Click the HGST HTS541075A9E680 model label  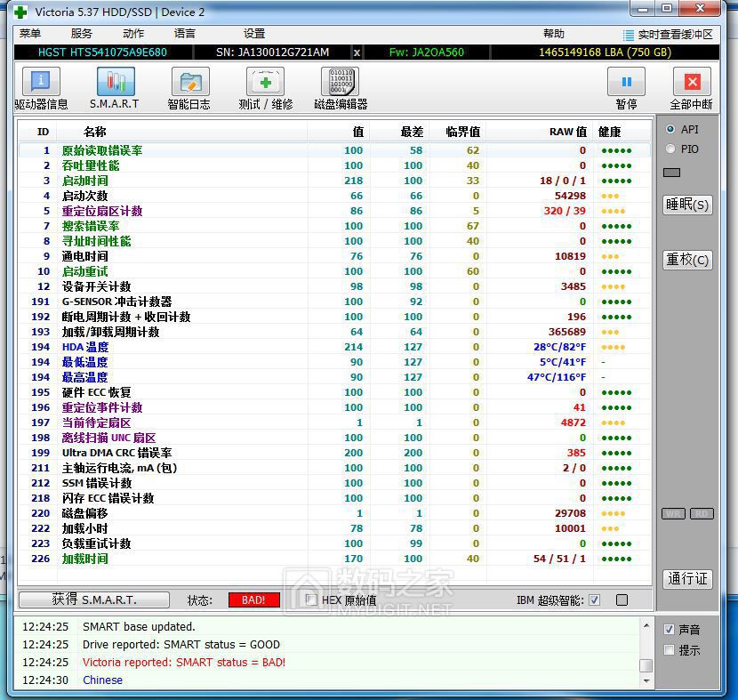pyautogui.click(x=102, y=52)
